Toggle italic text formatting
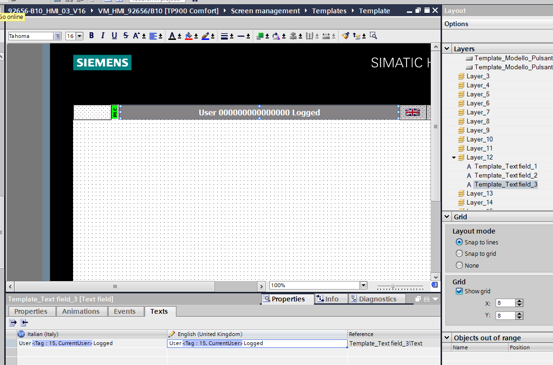Screen dimensions: 553x365 click(x=102, y=36)
